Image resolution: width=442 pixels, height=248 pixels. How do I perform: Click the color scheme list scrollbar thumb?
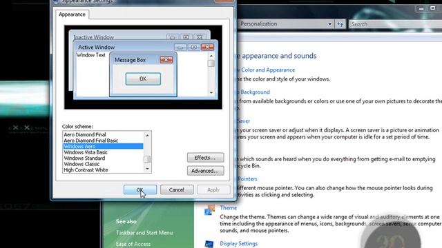(x=147, y=159)
